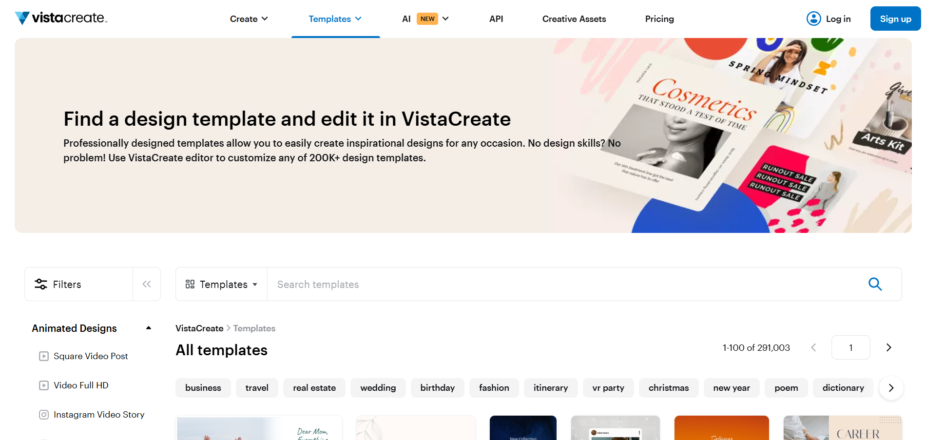This screenshot has width=925, height=440.
Task: Collapse the filters panel with double chevron
Action: click(x=147, y=284)
